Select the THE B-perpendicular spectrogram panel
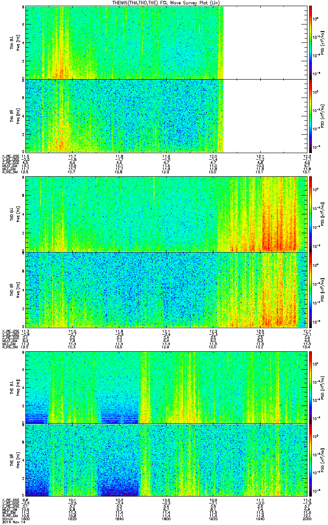This screenshot has height=525, width=328. [x=166, y=387]
